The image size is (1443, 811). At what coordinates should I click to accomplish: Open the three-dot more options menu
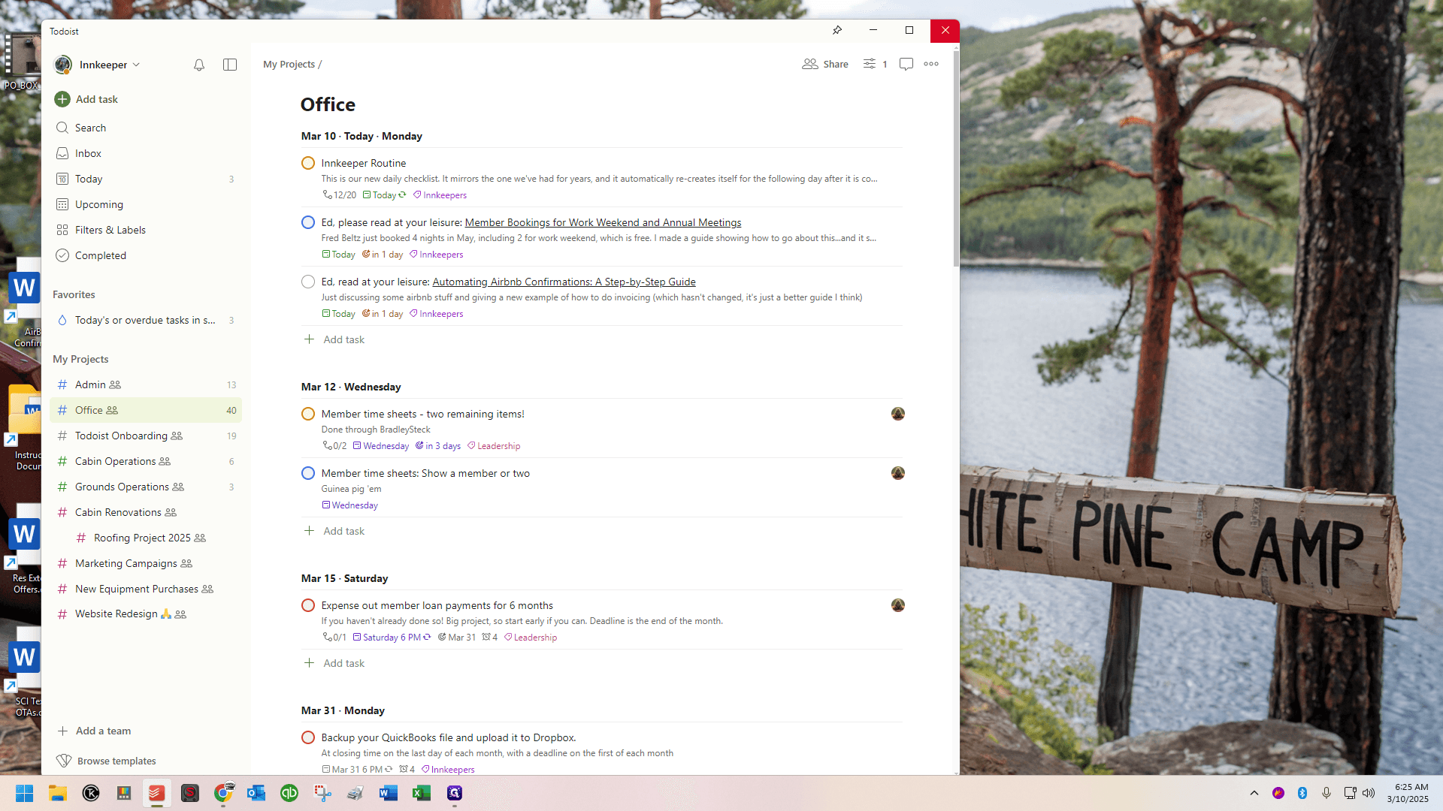click(931, 64)
